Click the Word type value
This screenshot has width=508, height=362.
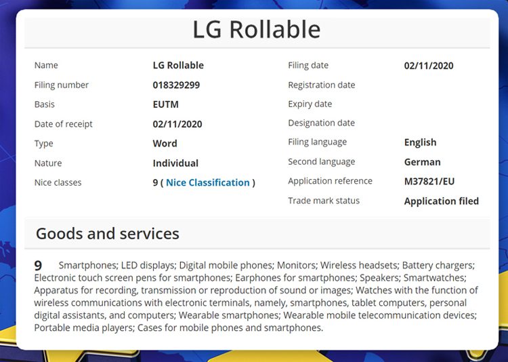click(x=165, y=144)
